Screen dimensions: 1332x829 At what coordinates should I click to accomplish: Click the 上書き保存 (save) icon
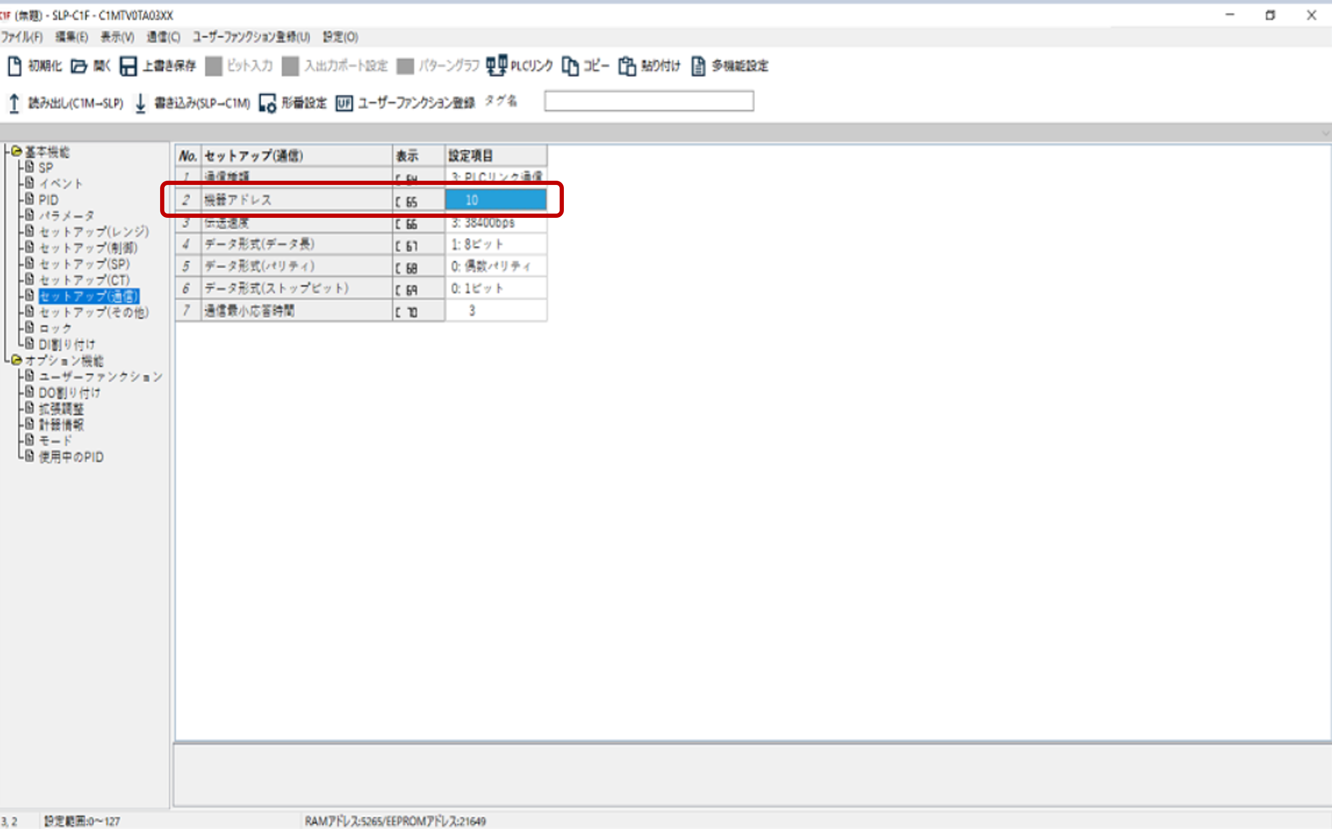pos(128,66)
